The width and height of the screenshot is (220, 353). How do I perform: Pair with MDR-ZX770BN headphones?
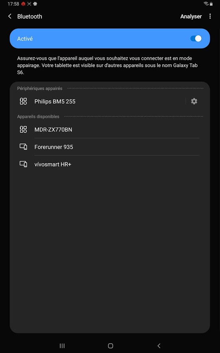[110, 130]
